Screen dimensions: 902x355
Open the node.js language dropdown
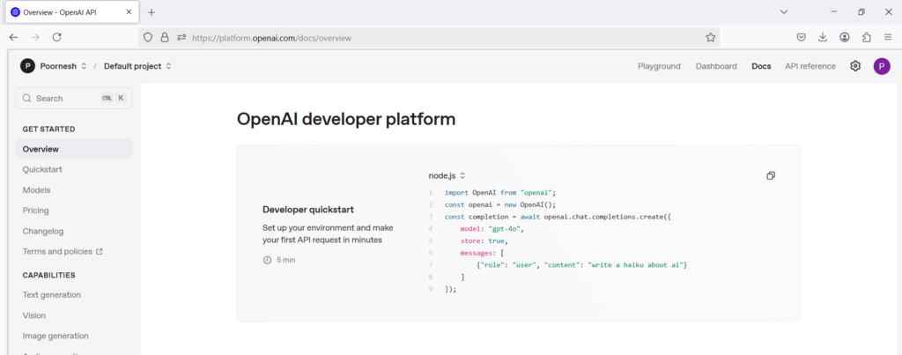click(447, 175)
